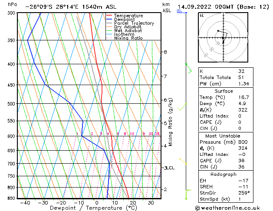The width and height of the screenshot is (273, 211).
Task: Click the green wind barb near 850 hPa
Action: (187, 194)
